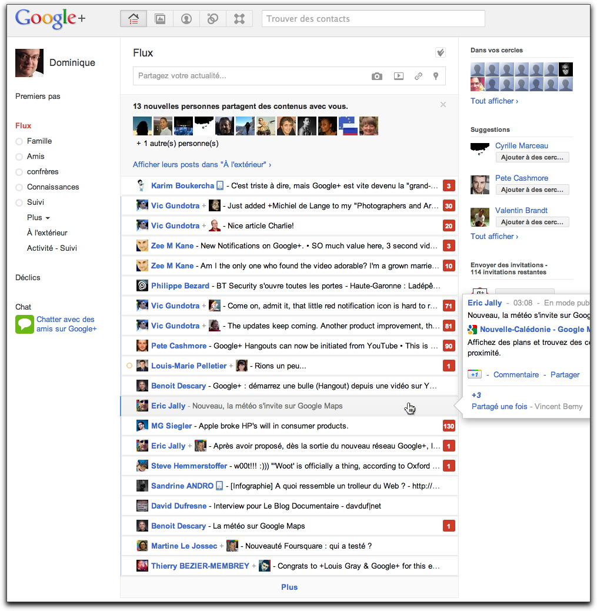This screenshot has height=611, width=597.
Task: Attach a link with the chain icon
Action: click(x=418, y=76)
